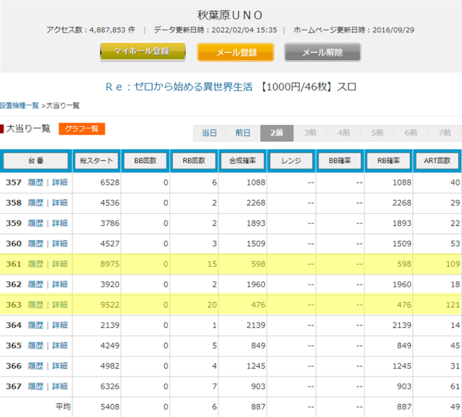Click the RB回数 column header
The image size is (462, 417).
coord(194,161)
